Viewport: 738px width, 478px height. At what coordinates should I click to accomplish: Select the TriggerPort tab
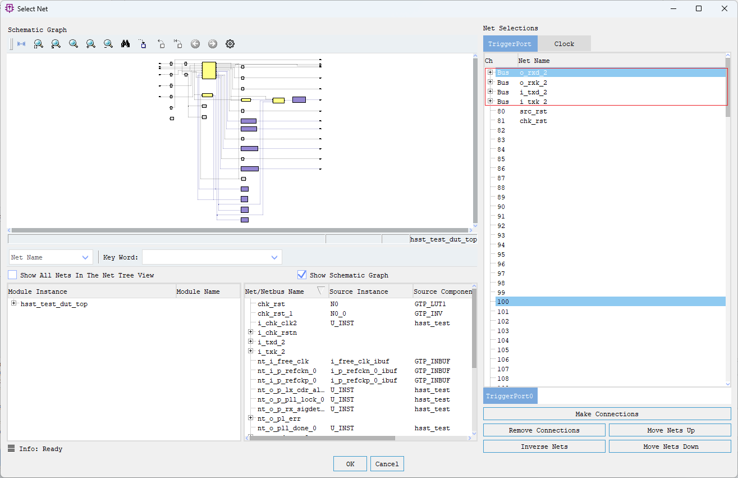pyautogui.click(x=510, y=43)
